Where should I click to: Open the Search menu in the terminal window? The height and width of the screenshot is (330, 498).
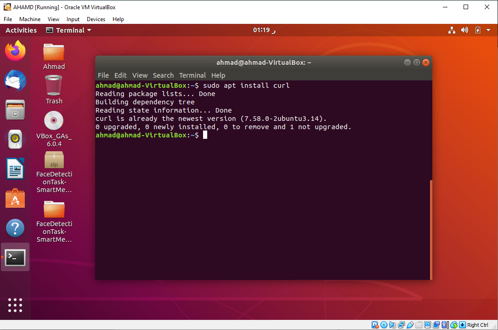click(x=163, y=75)
